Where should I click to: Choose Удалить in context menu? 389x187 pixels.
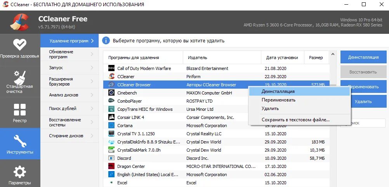click(299, 108)
